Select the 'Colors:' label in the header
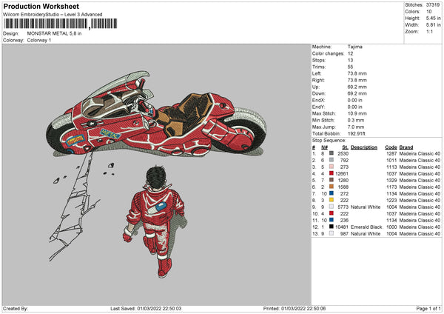Image resolution: width=444 pixels, height=314 pixels. 412,12
